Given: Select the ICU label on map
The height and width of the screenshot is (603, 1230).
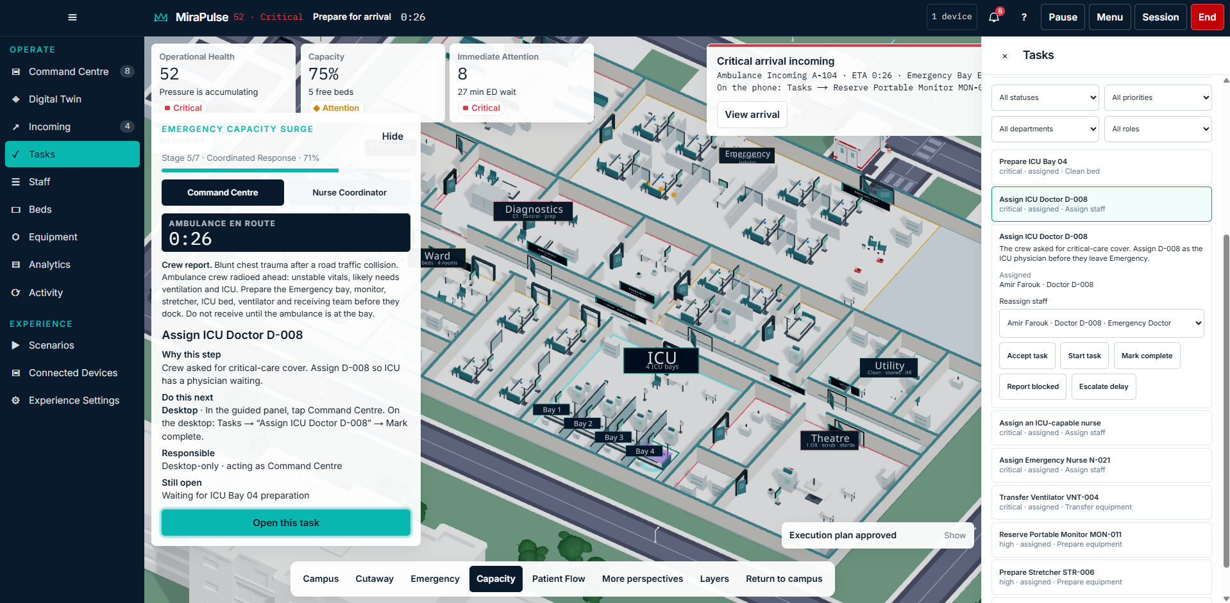Looking at the screenshot, I should coord(661,360).
